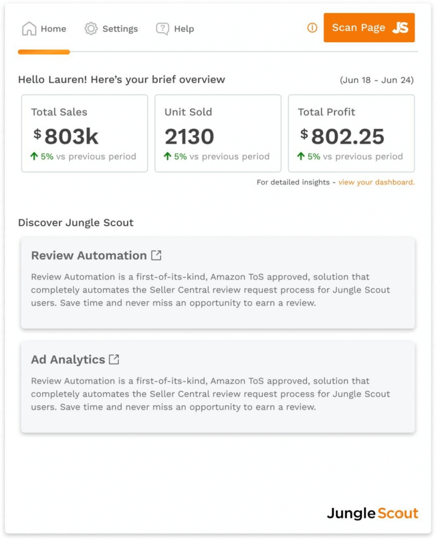Click the orange info circle icon
Image resolution: width=436 pixels, height=540 pixels.
point(312,27)
